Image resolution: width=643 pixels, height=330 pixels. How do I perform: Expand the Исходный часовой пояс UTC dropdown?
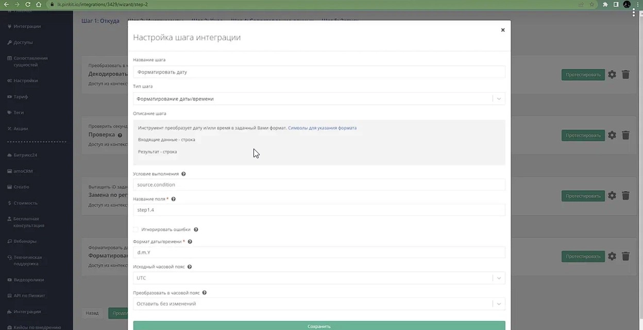coord(319,278)
